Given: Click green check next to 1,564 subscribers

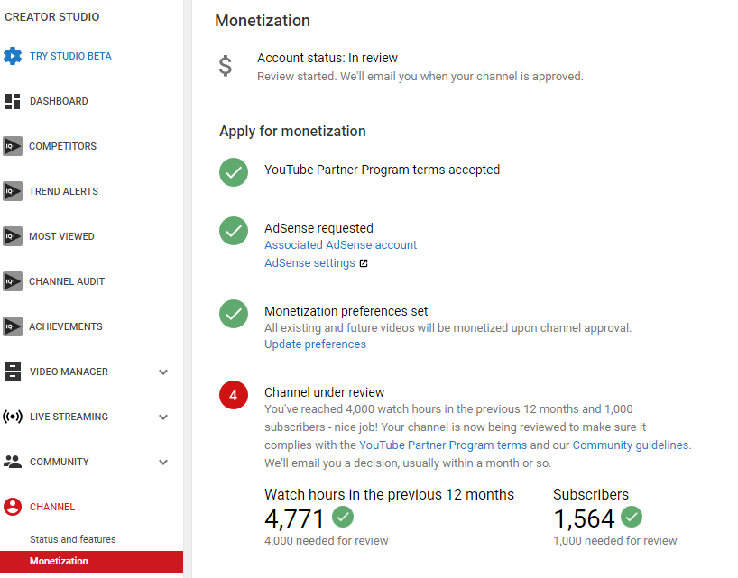Looking at the screenshot, I should point(632,517).
